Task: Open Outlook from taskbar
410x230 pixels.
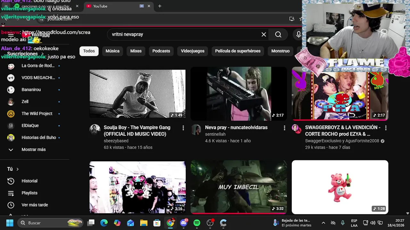Action: (x=130, y=223)
